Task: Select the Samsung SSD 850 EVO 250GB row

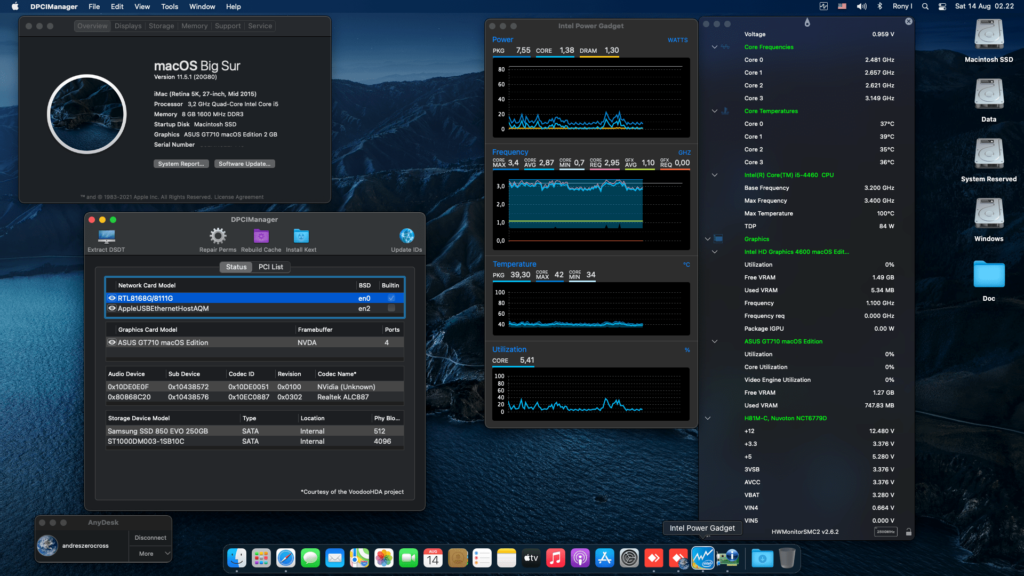Action: pyautogui.click(x=255, y=431)
